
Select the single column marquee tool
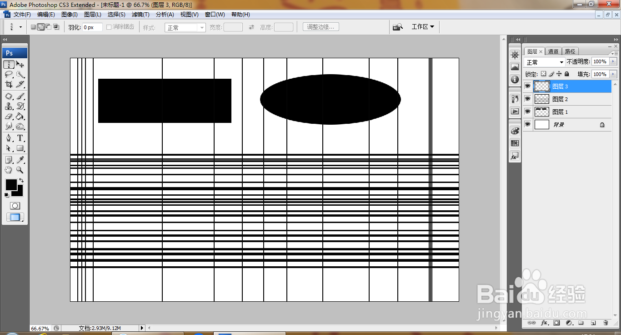coord(9,65)
